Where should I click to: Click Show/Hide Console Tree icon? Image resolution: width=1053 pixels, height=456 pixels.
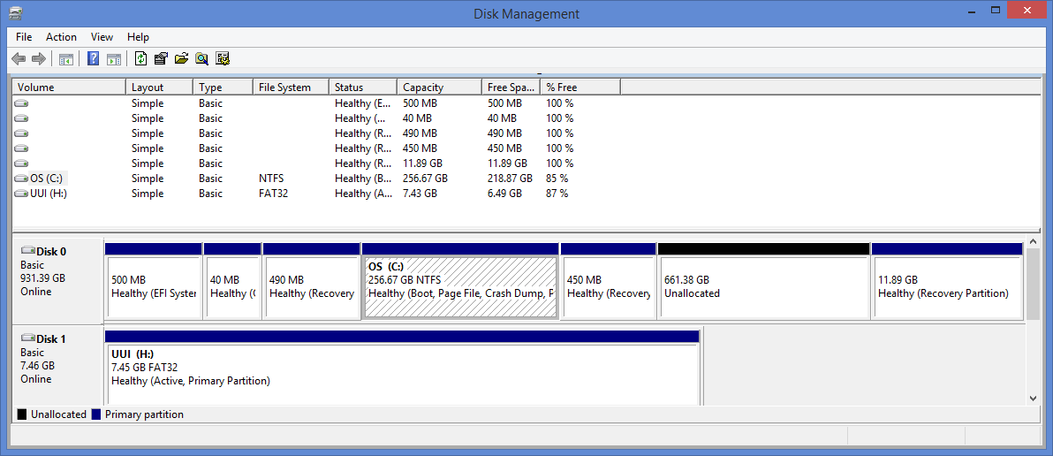coord(65,59)
